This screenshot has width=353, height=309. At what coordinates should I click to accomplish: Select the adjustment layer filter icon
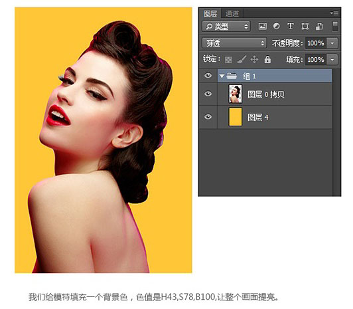277,26
